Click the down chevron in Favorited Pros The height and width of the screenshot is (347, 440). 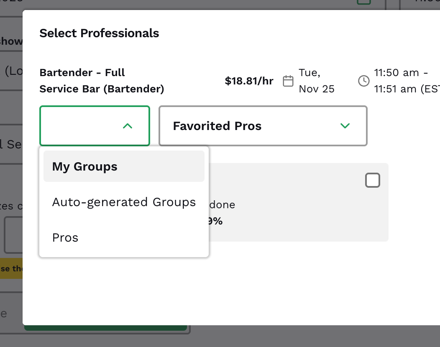[x=345, y=126]
